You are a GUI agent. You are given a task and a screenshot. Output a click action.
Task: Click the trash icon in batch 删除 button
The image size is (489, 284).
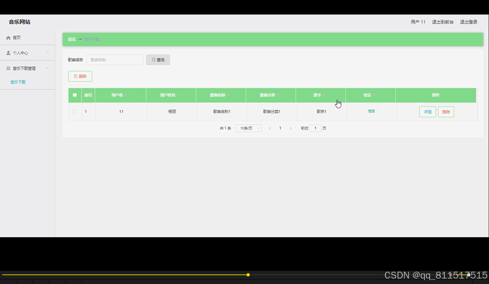point(76,76)
